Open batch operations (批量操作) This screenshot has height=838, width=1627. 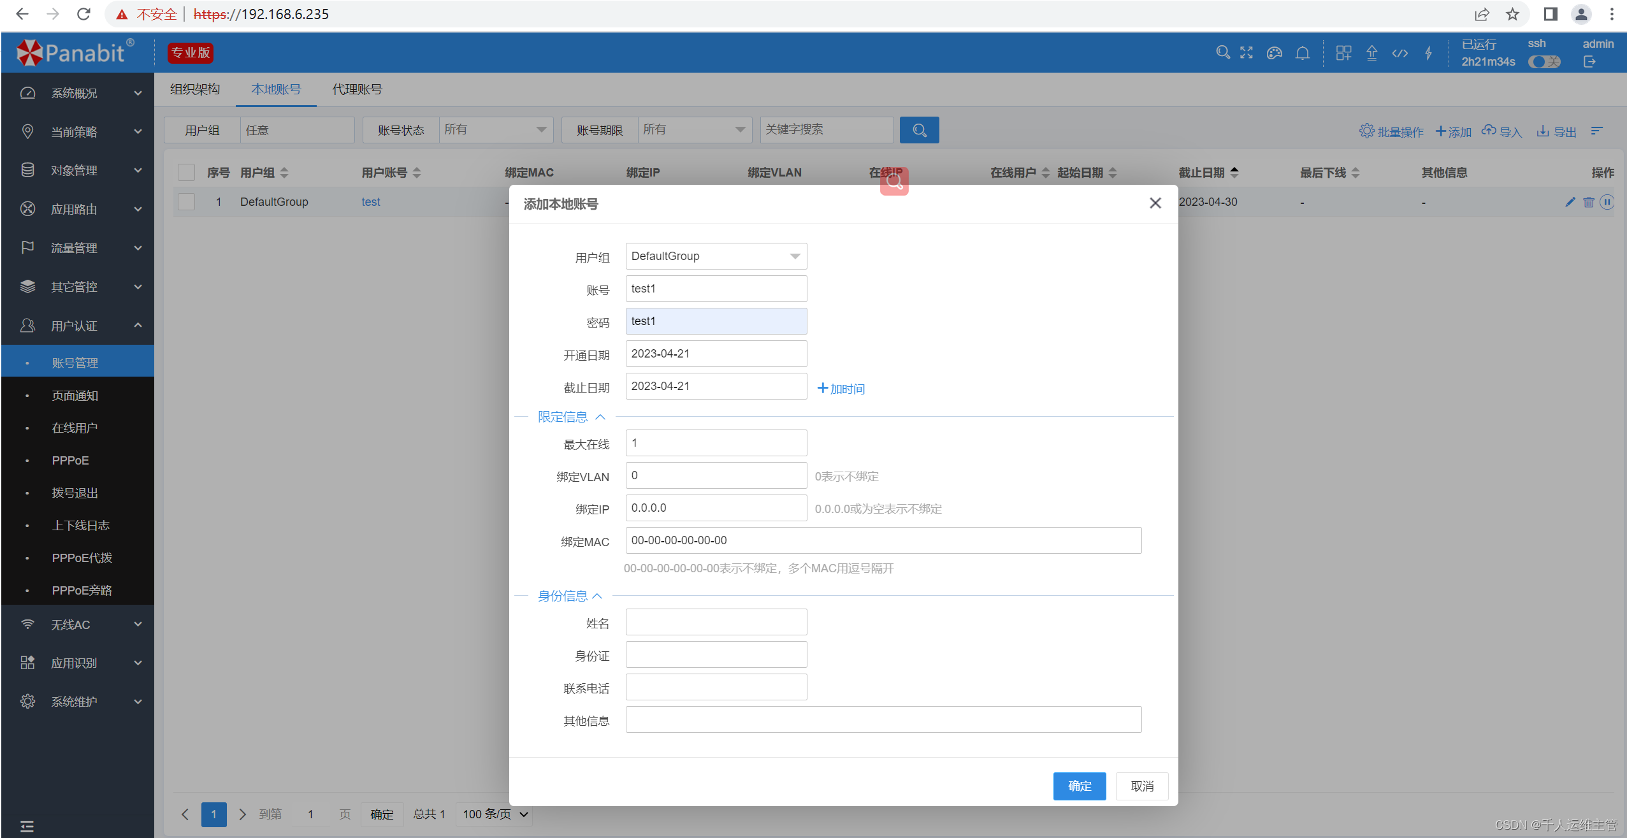1391,131
